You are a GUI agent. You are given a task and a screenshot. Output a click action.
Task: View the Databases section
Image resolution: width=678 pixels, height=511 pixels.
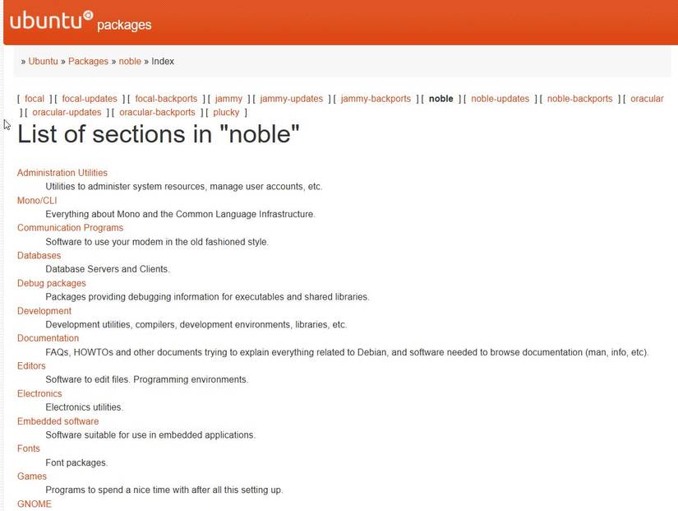tap(39, 256)
